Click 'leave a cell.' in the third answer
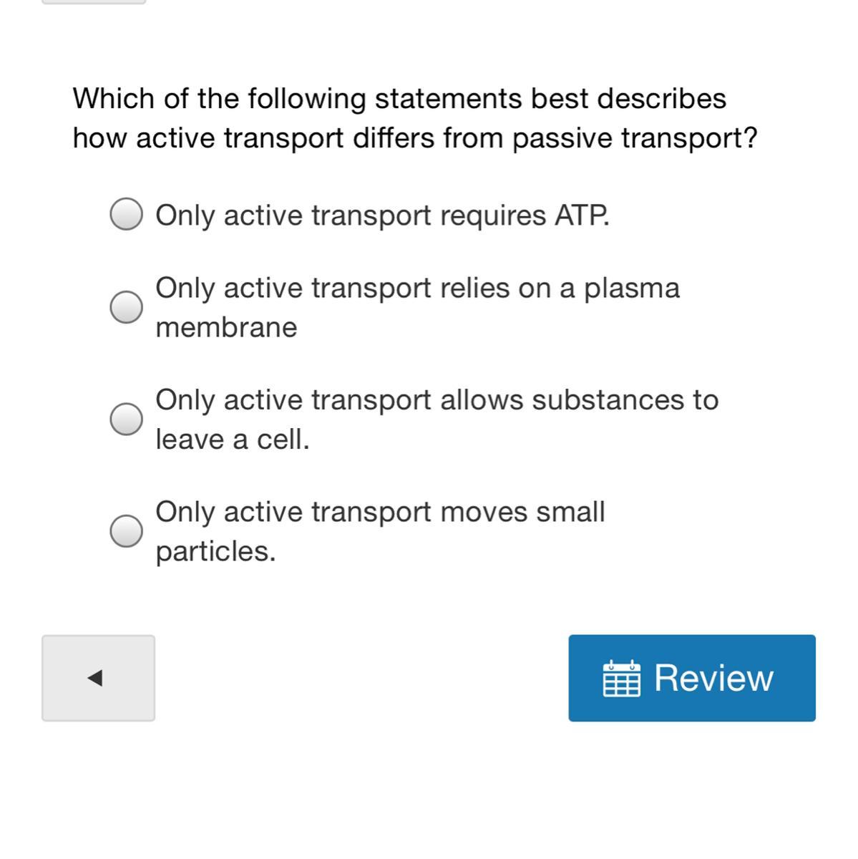The height and width of the screenshot is (859, 858). point(233,440)
